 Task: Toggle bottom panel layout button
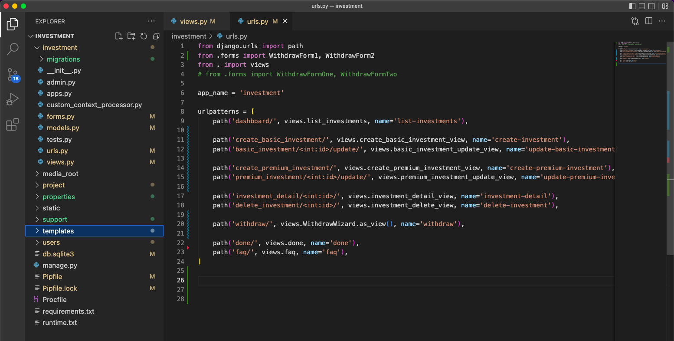(642, 6)
